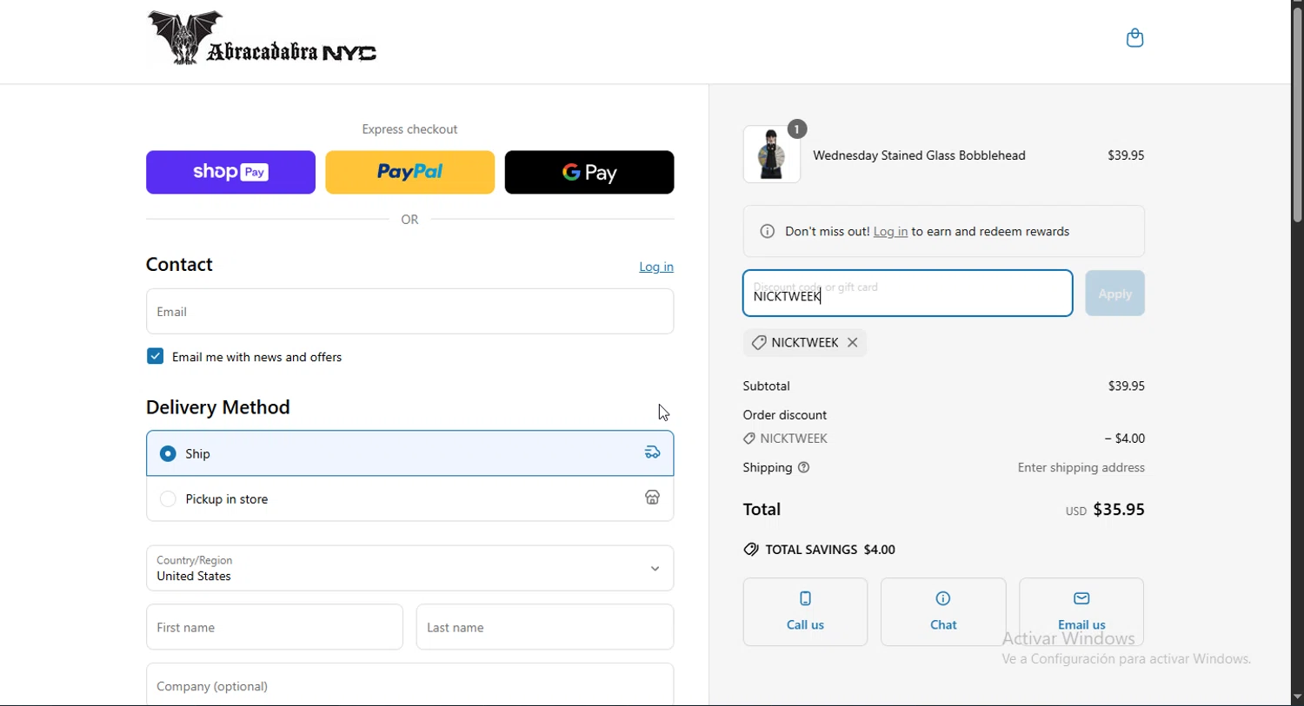Toggle Email me with news and offers
The height and width of the screenshot is (706, 1304).
click(155, 357)
